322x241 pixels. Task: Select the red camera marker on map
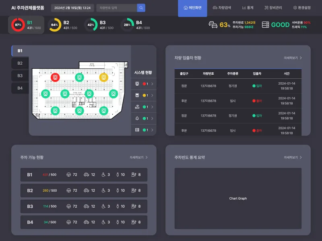coord(55,77)
